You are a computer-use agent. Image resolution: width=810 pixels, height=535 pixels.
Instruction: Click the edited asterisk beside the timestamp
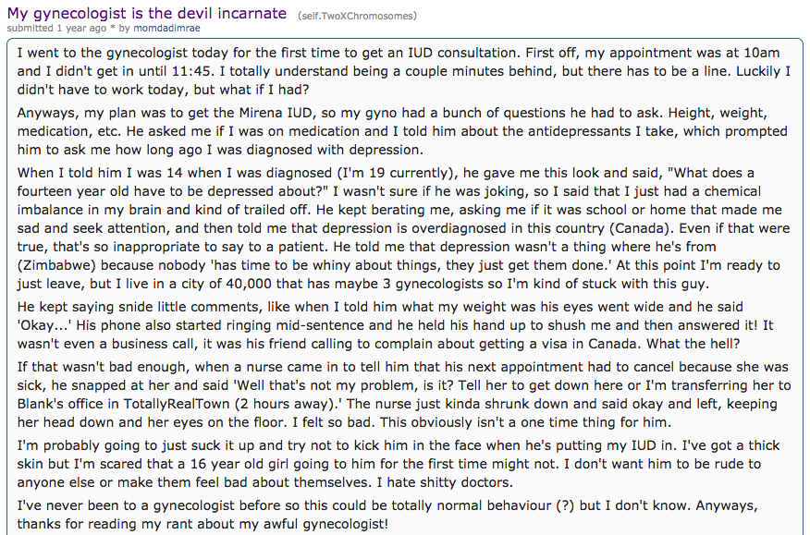tap(112, 29)
